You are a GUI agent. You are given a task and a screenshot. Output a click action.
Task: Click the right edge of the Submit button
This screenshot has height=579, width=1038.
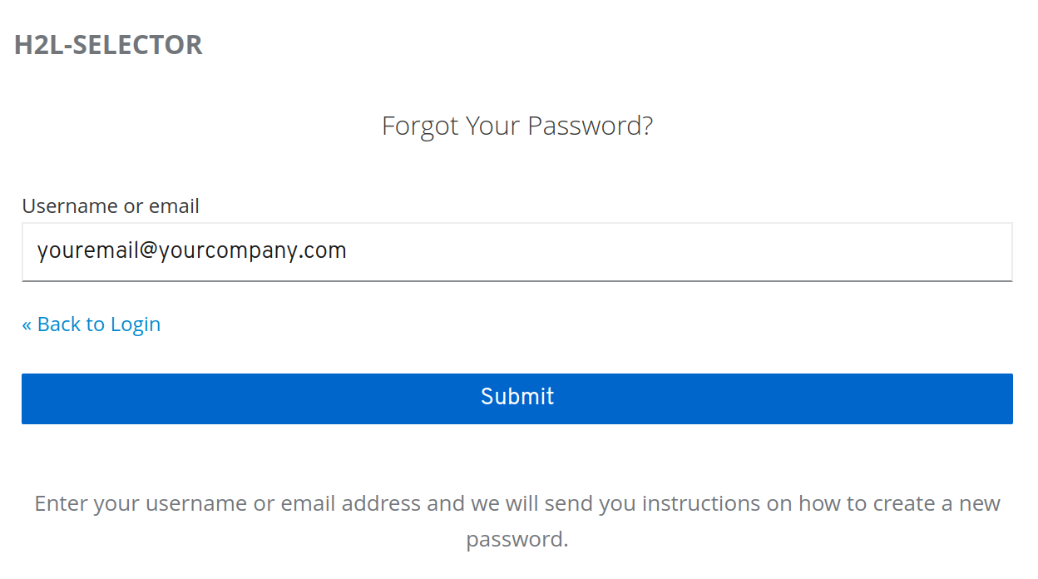tap(1001, 398)
